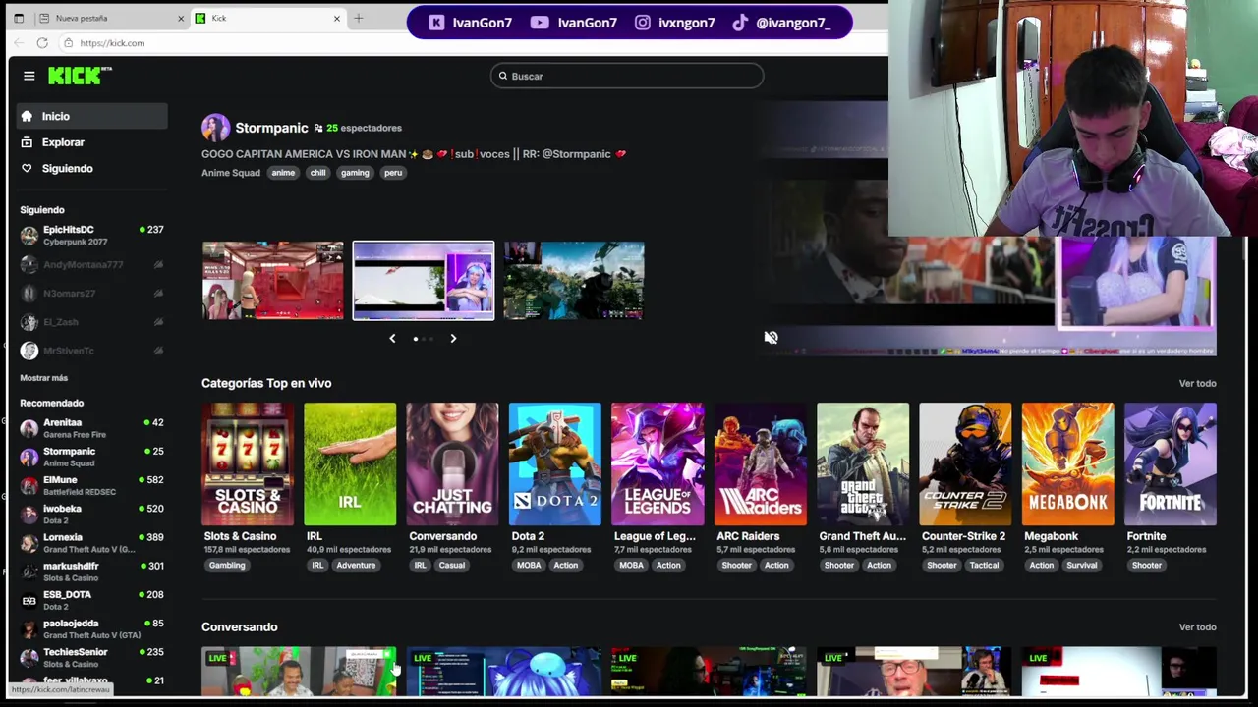Open the League of Legends category card
Screen dimensions: 1258x707
[658, 464]
